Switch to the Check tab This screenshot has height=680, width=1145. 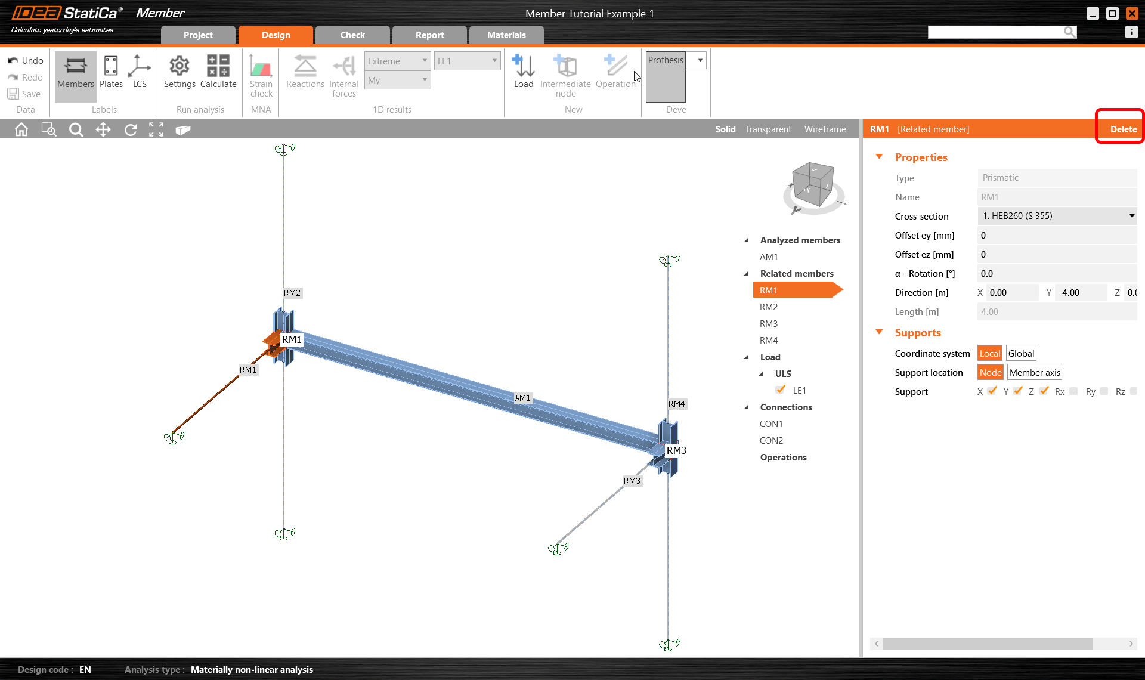[x=352, y=35]
